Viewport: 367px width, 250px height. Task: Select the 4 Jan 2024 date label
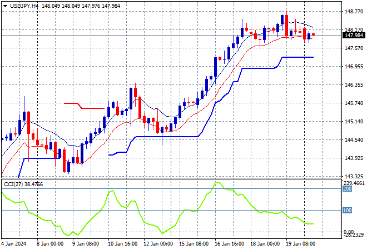click(13, 244)
